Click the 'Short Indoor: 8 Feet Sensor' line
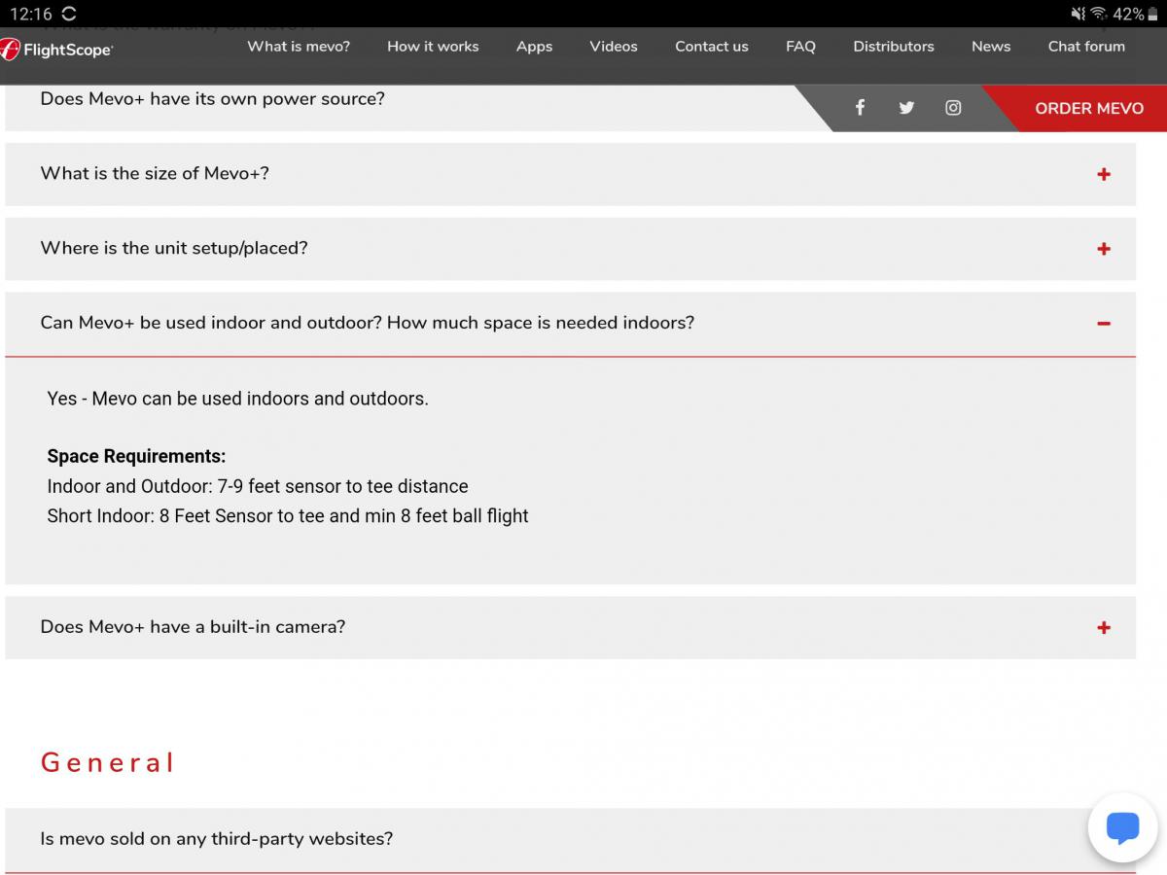Viewport: 1167px width, 875px height. [x=288, y=516]
